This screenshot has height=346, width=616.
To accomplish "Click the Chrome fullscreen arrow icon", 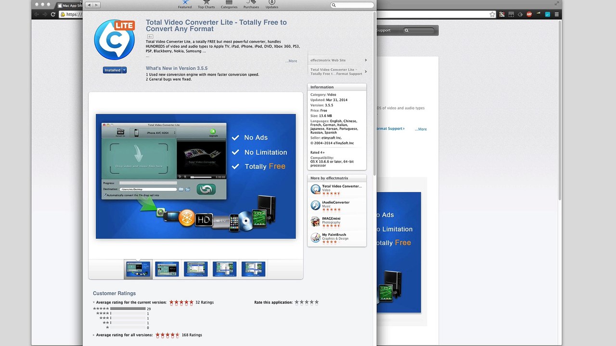I will point(557,3).
